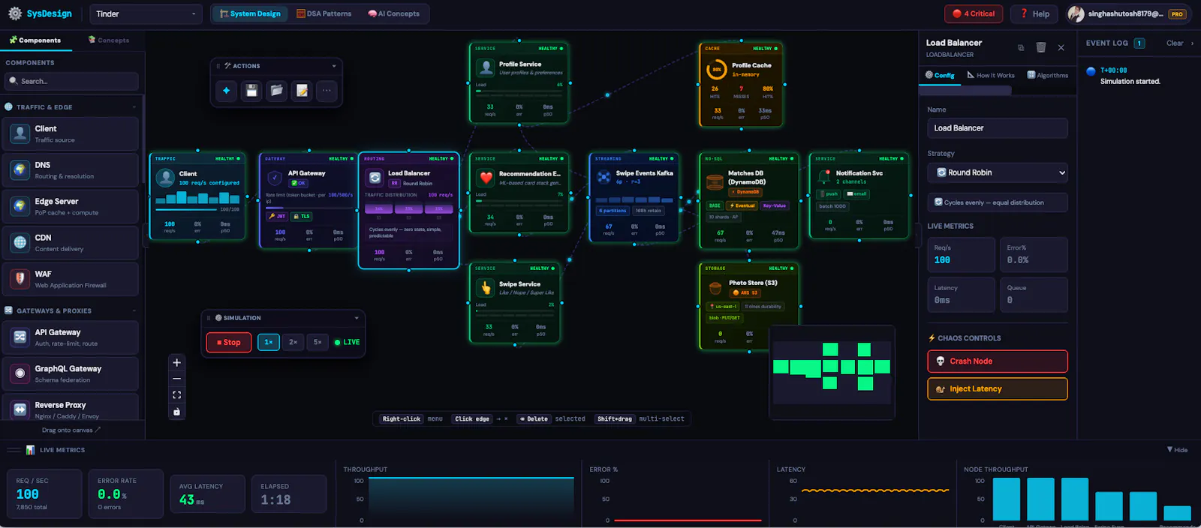The width and height of the screenshot is (1201, 528).
Task: Zoom out on the canvas with minus icon
Action: click(x=177, y=379)
